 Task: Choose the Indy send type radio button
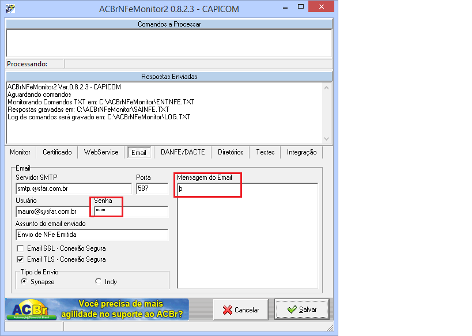98,281
